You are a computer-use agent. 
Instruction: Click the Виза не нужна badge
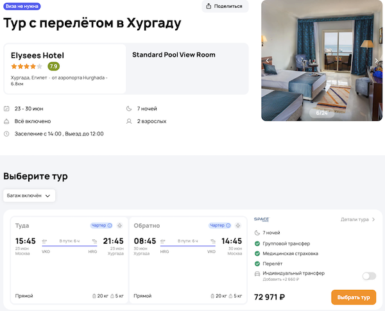(x=22, y=6)
